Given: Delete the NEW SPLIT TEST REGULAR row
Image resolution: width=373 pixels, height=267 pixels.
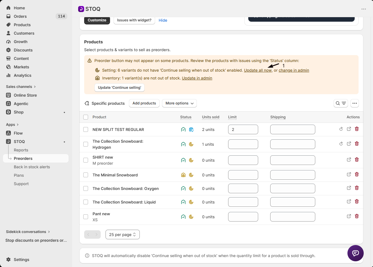Looking at the screenshot, I should tap(357, 129).
